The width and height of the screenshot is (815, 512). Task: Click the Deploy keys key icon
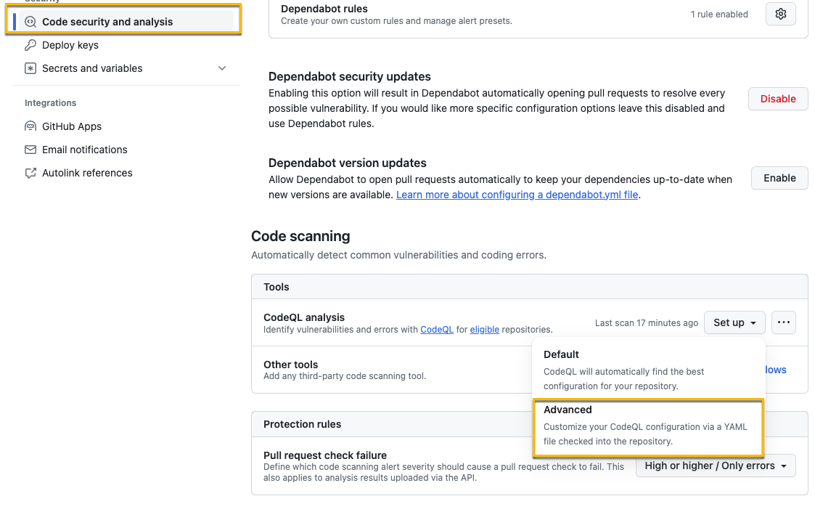point(30,45)
